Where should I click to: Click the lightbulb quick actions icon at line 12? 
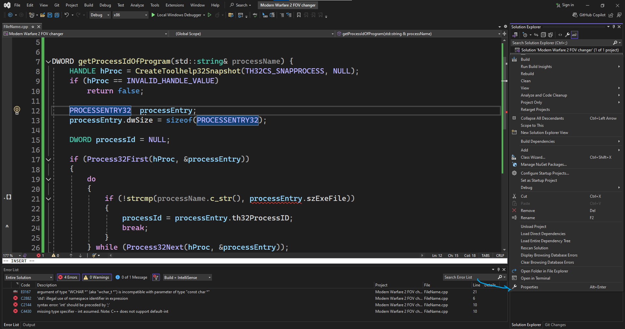point(17,111)
